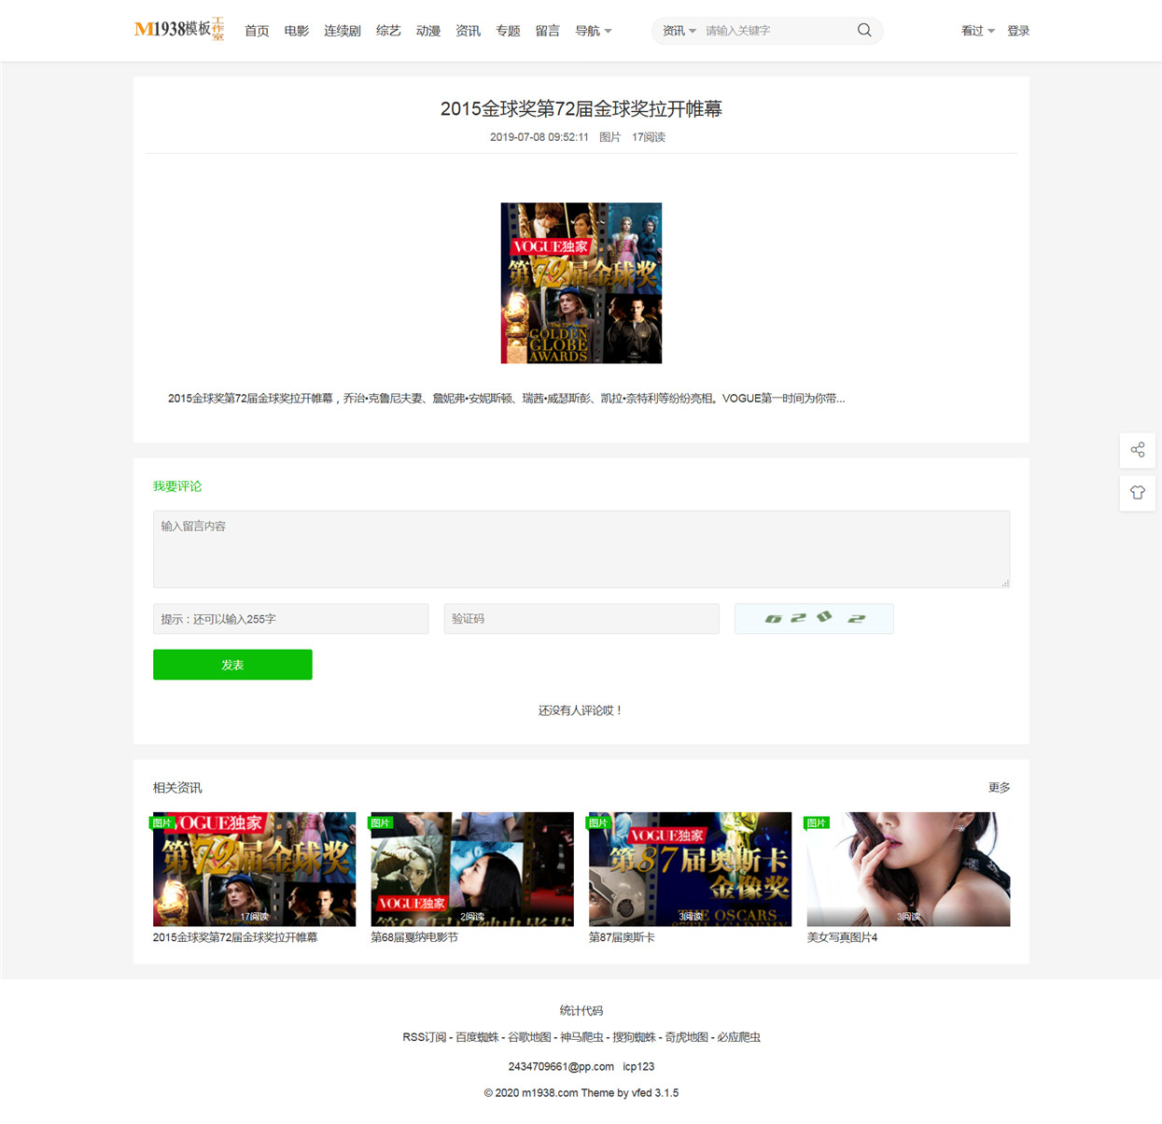Click the icp123 footer link
Viewport: 1162px width, 1124px height.
[x=638, y=1067]
